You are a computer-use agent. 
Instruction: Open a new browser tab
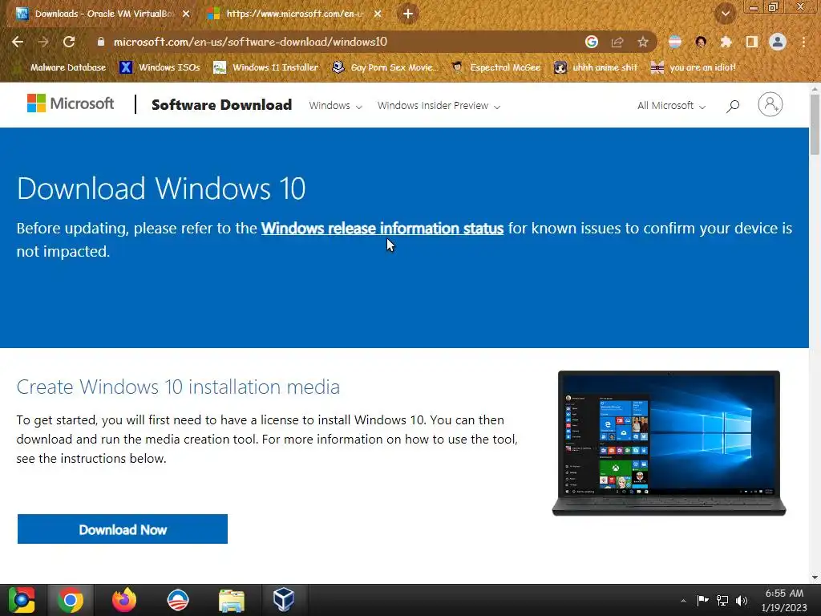[x=408, y=14]
